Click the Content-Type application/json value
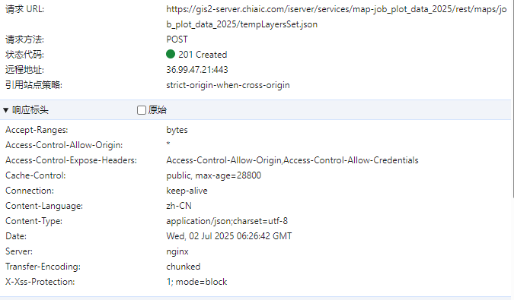This screenshot has width=514, height=300. pyautogui.click(x=227, y=221)
